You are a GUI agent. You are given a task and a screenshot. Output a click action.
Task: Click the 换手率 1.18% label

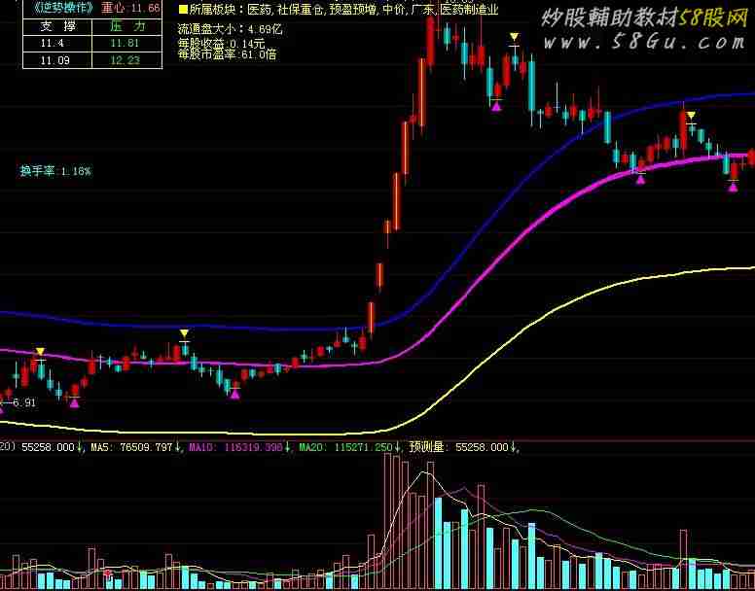55,171
